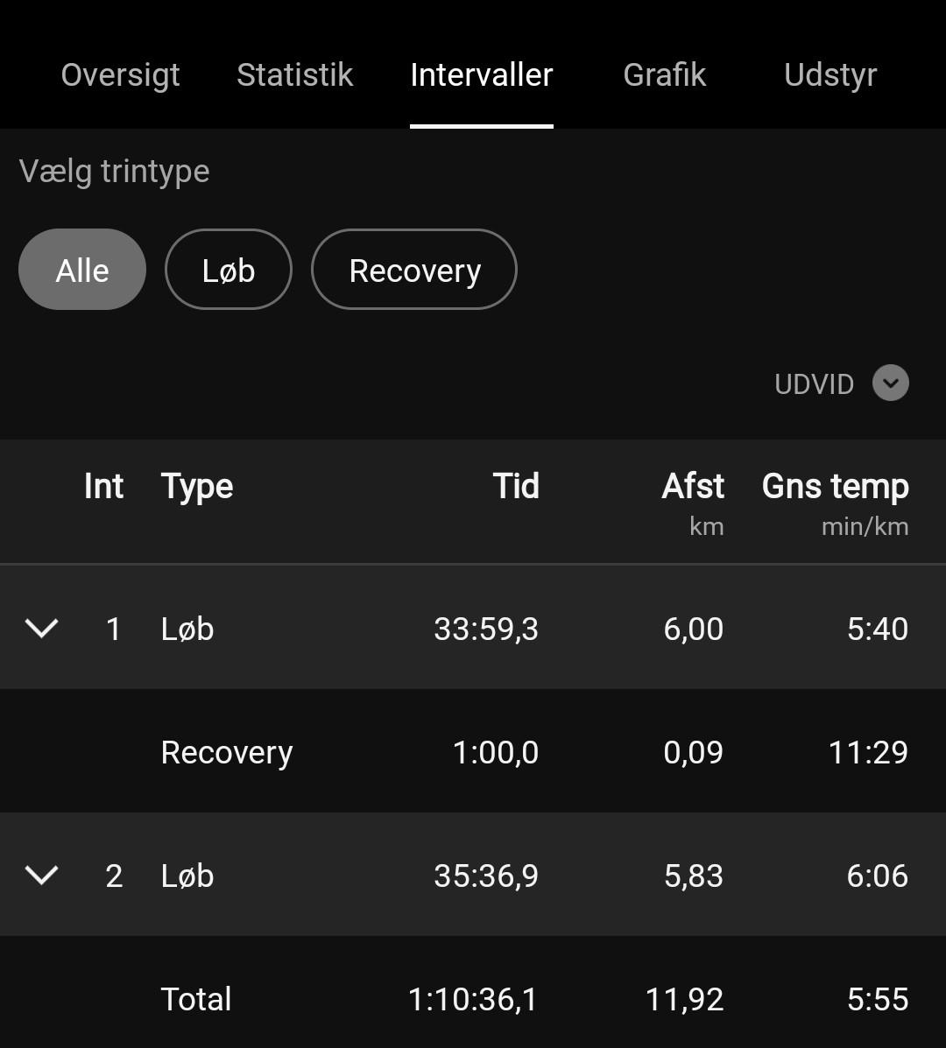Expand interval 2 Løb row chevron
The height and width of the screenshot is (1048, 946).
(x=41, y=875)
